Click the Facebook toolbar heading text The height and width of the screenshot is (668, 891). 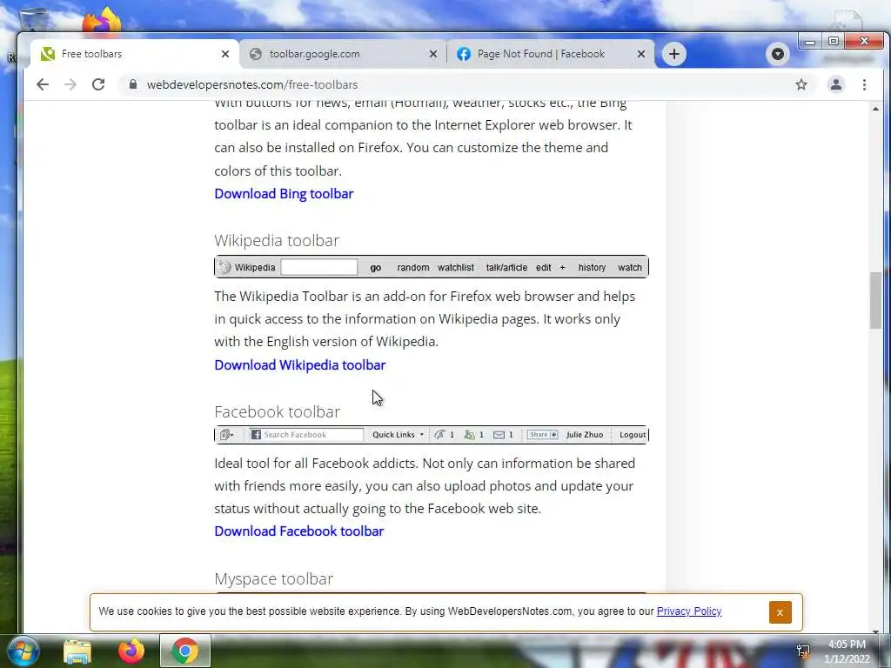click(278, 411)
